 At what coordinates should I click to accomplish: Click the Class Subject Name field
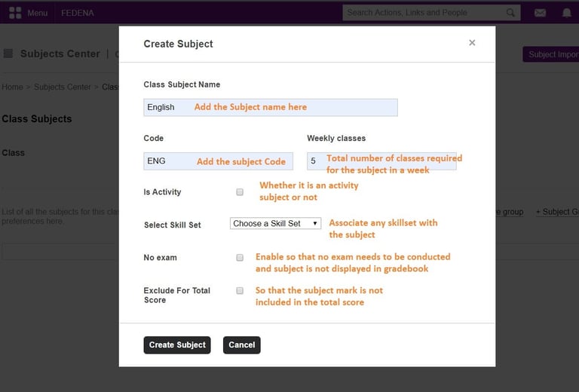tap(270, 107)
